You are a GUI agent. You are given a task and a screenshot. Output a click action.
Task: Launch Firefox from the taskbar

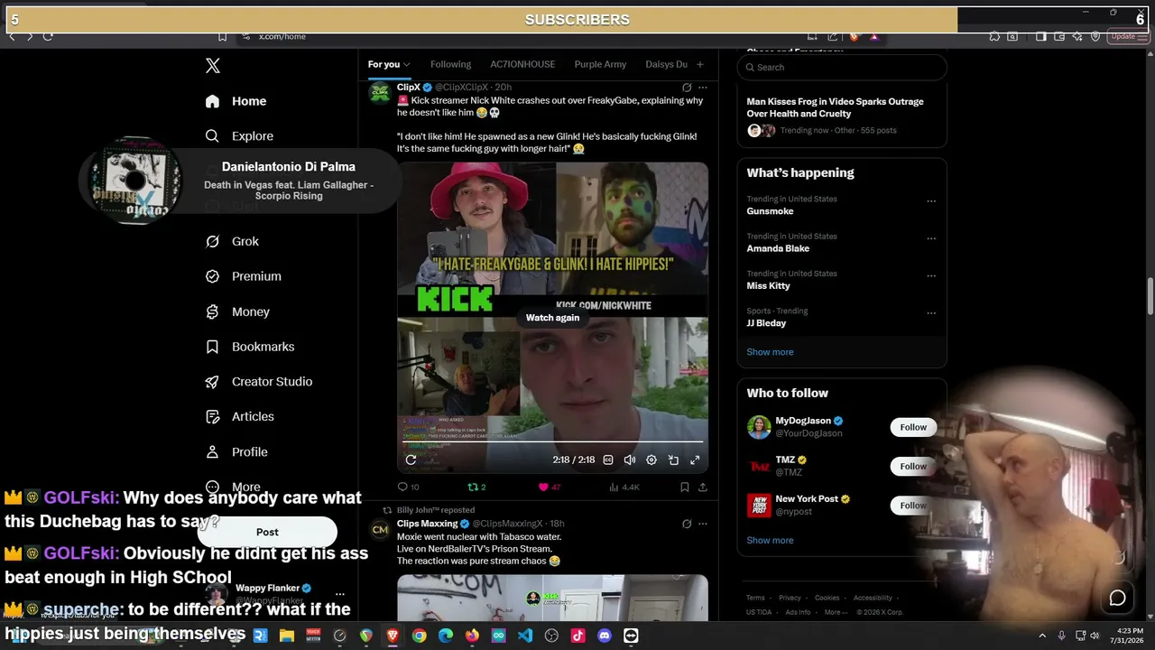(x=472, y=636)
